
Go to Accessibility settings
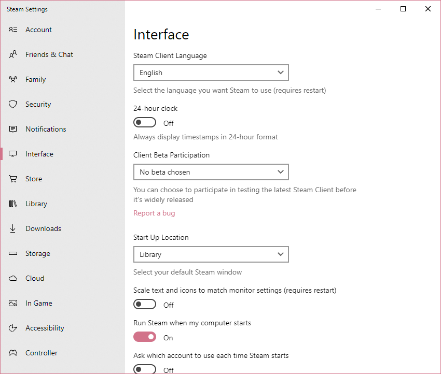tap(62, 328)
